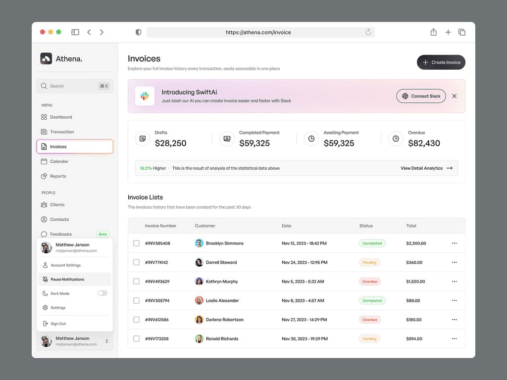
Task: Click customer name Darlene Robertson
Action: point(225,320)
